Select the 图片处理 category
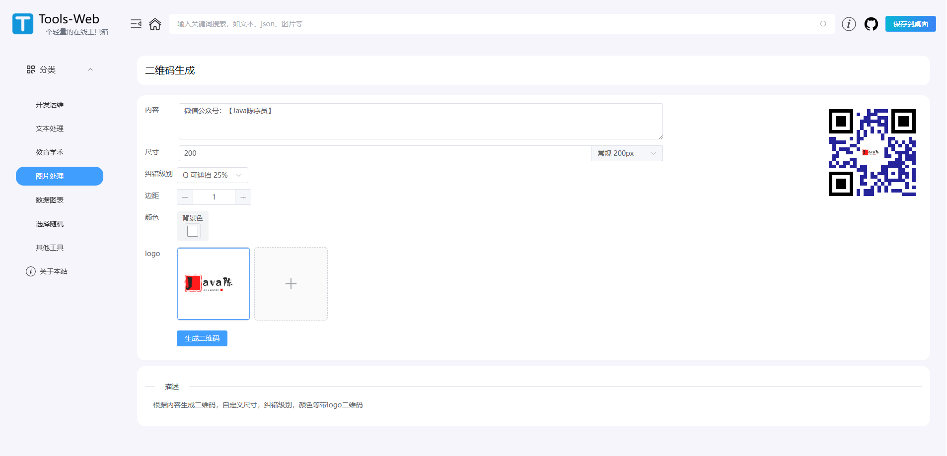The width and height of the screenshot is (947, 456). point(60,176)
